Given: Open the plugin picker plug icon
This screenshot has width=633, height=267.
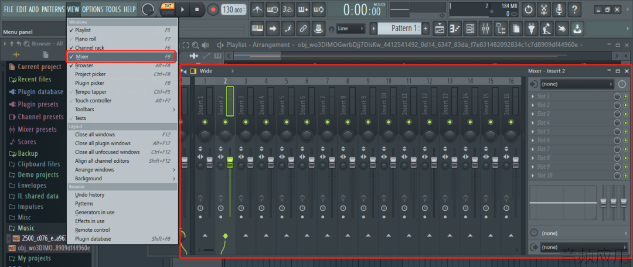Looking at the screenshot, I should coord(532,28).
